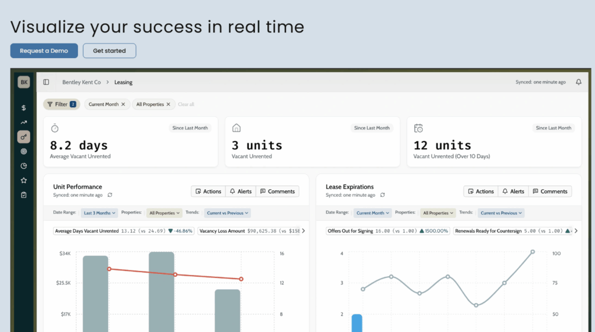
Task: Click the notification bell in top bar
Action: 578,82
